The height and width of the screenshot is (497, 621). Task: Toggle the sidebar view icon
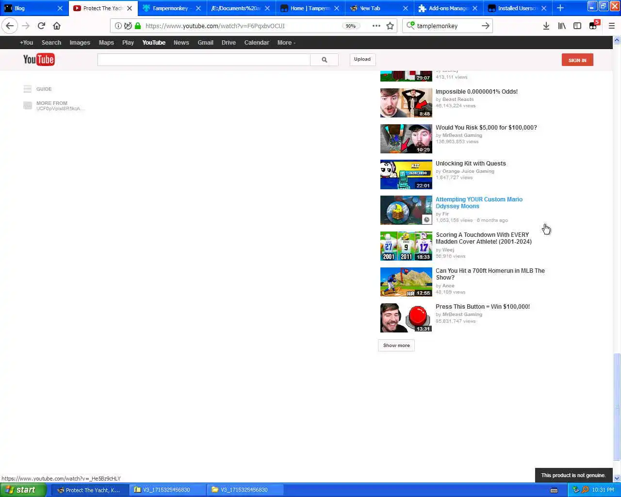[577, 26]
